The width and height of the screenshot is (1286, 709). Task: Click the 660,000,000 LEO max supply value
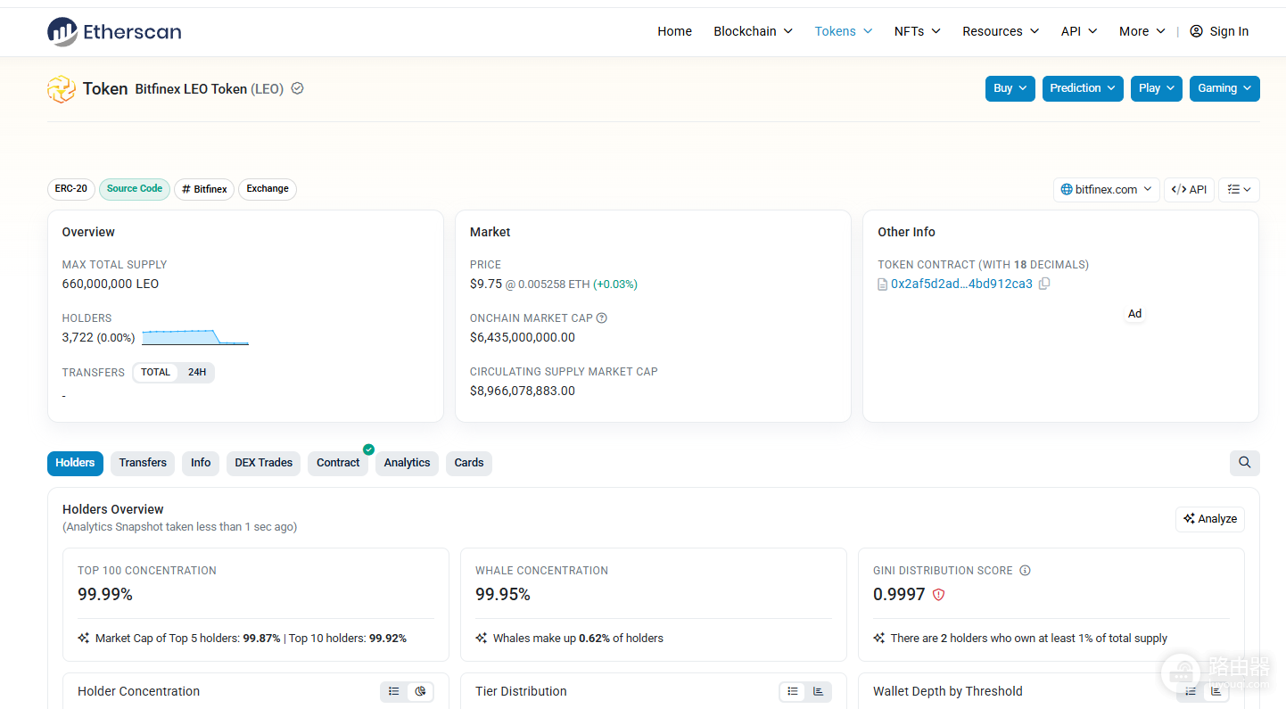(111, 284)
